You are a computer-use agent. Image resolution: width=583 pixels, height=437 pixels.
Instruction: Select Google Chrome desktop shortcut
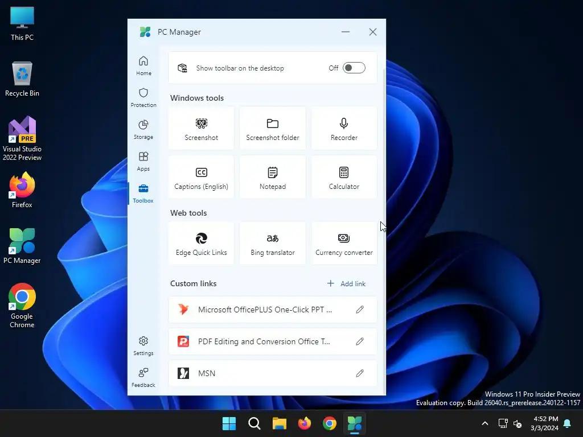[22, 306]
